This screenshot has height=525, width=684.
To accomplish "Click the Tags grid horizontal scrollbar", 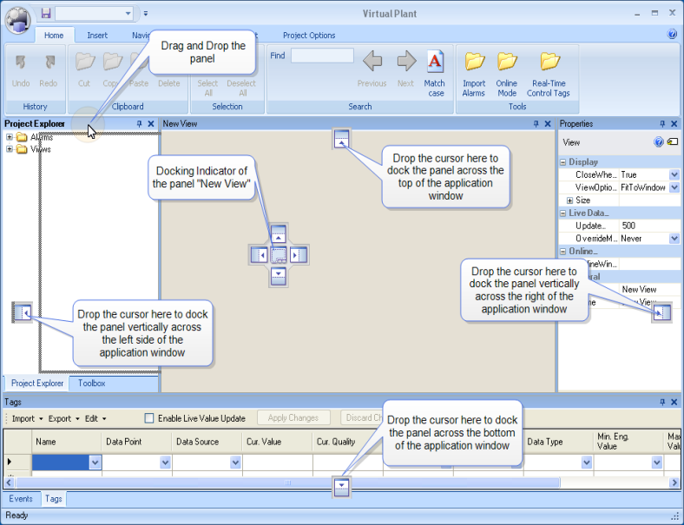I will tap(288, 482).
